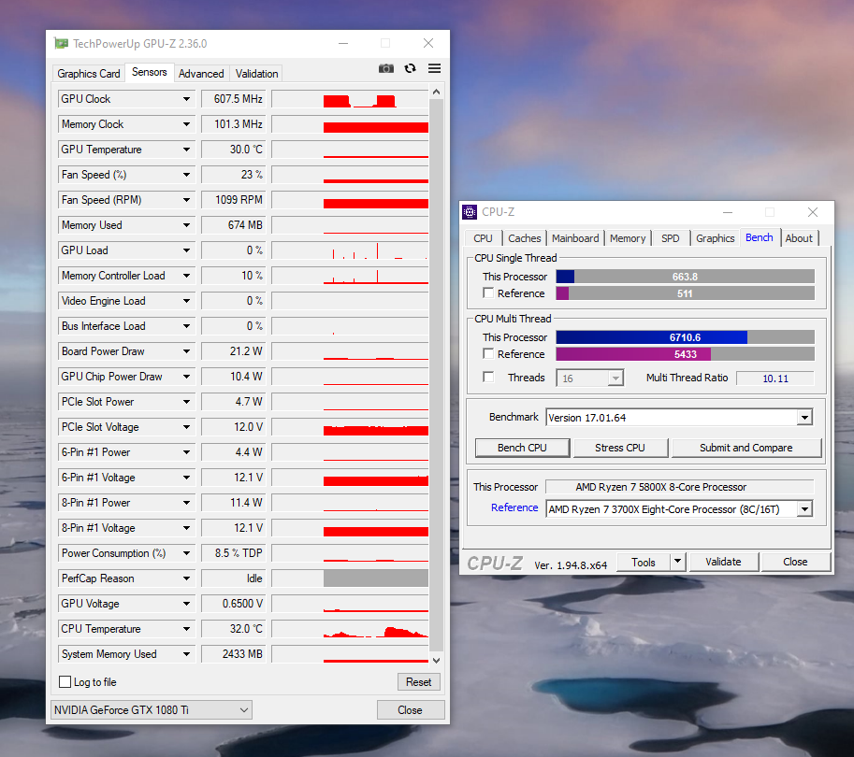Open the CPU Temperature sensor dropdown
854x757 pixels.
(x=186, y=629)
